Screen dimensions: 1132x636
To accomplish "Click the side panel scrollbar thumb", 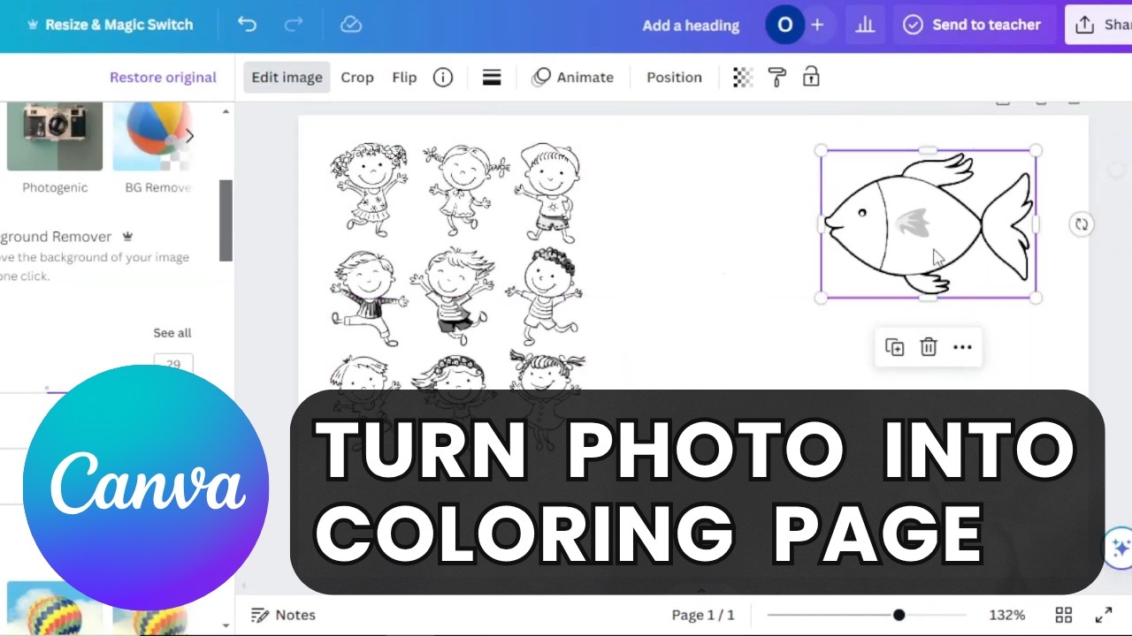I will tap(226, 220).
